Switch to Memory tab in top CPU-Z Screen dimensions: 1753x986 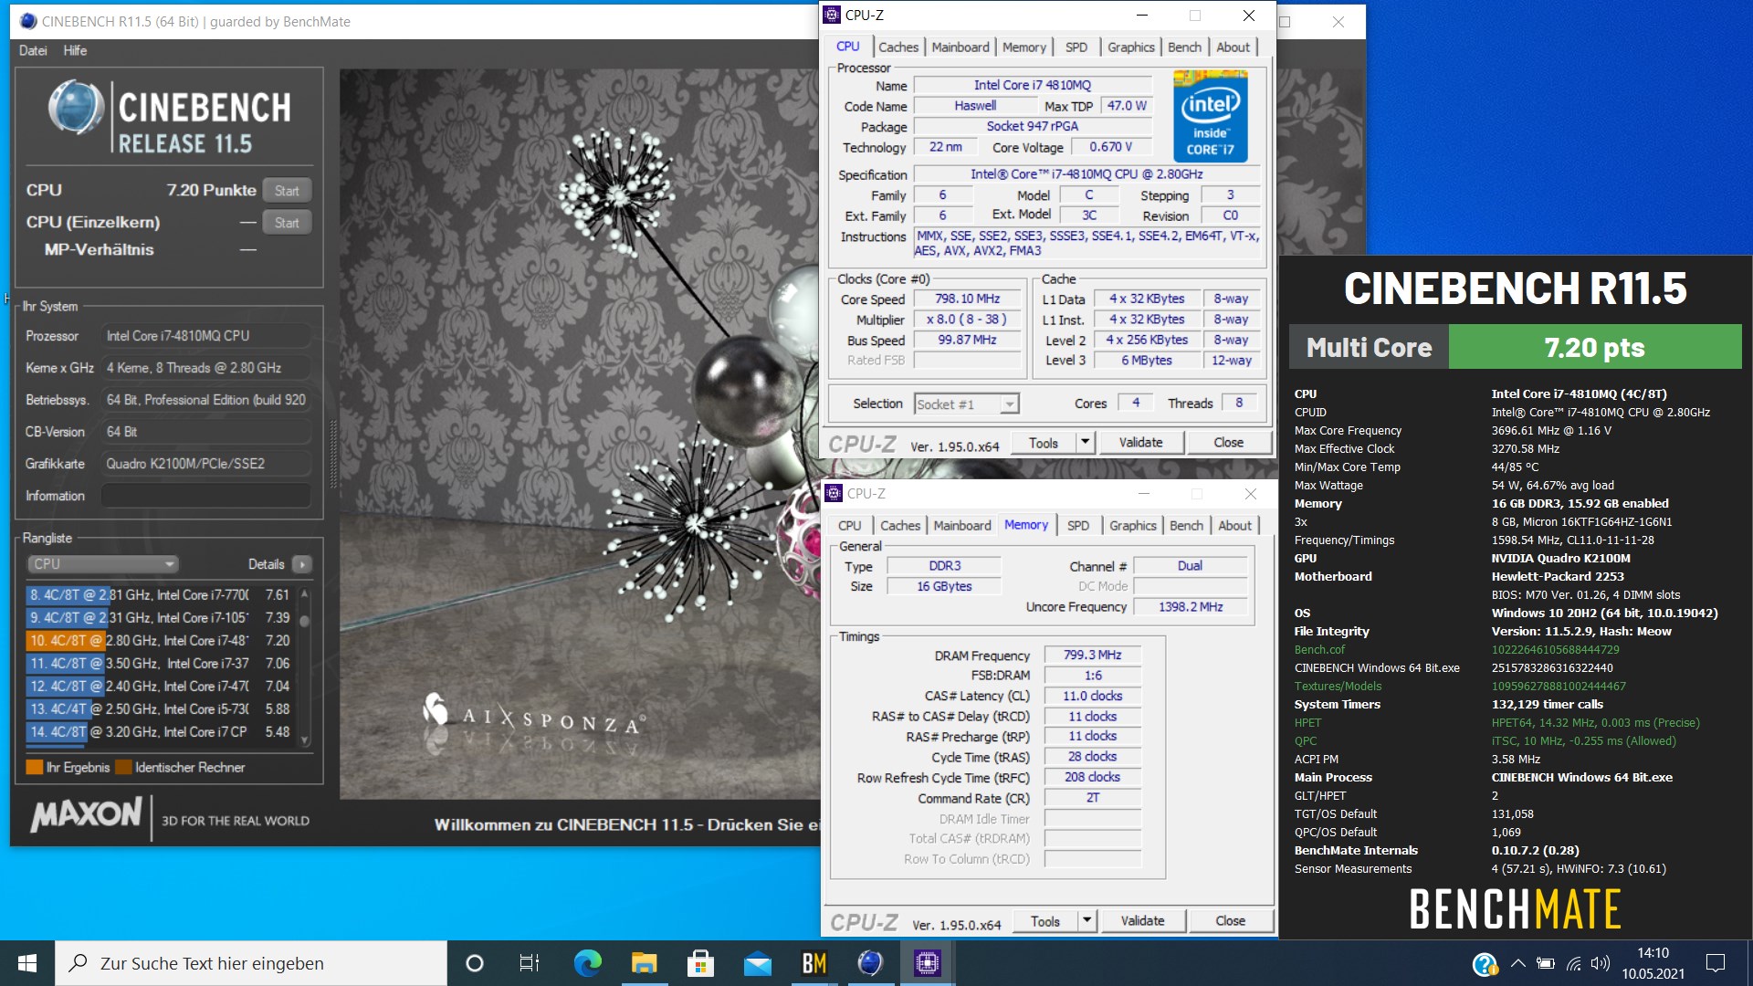tap(1024, 47)
